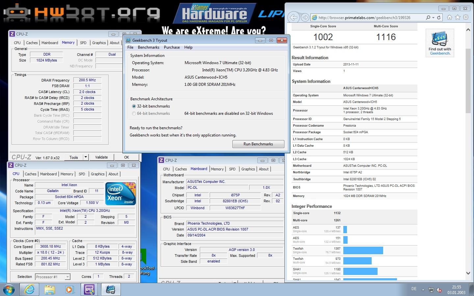474x296 pixels.
Task: Open Graphics tab in the Mainboard CPU-Z window
Action: [x=248, y=169]
